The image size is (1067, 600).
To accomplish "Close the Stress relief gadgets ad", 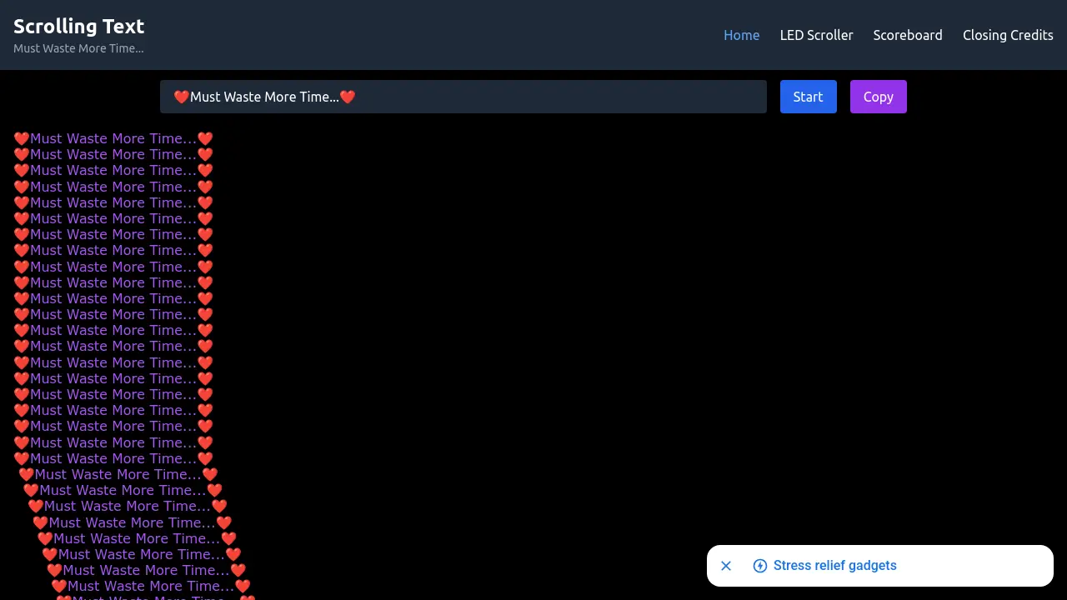I will pyautogui.click(x=726, y=566).
